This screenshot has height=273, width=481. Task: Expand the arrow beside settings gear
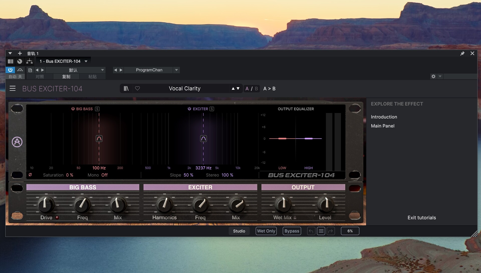[x=440, y=76]
